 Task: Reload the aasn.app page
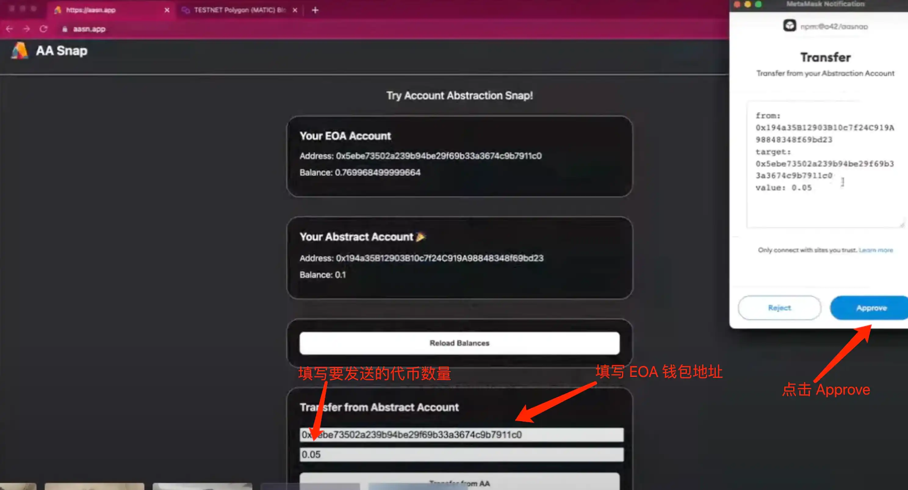[x=43, y=29]
